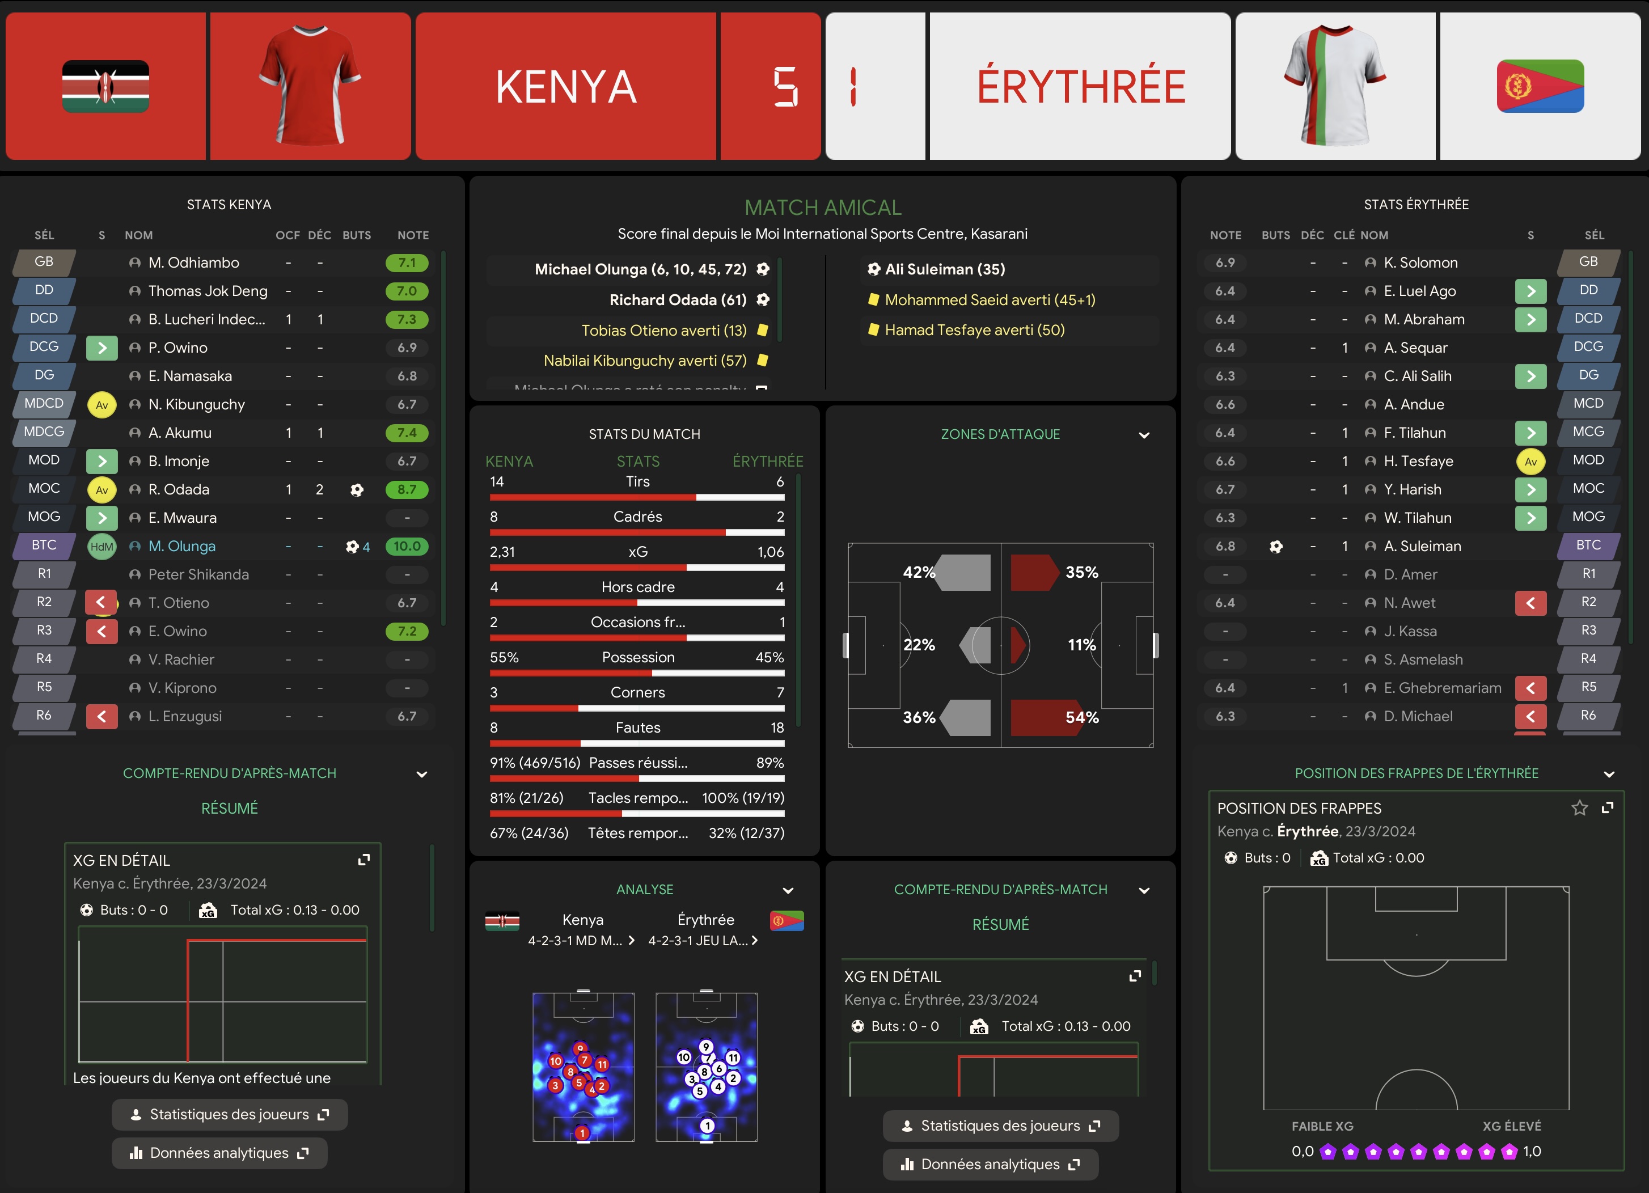This screenshot has height=1193, width=1649.
Task: Click E. Ghebremariam red substitution arrow
Action: 1530,688
